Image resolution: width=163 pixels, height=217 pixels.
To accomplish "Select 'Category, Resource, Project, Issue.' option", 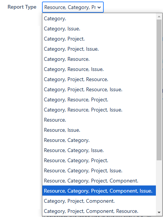I will tap(99, 110).
